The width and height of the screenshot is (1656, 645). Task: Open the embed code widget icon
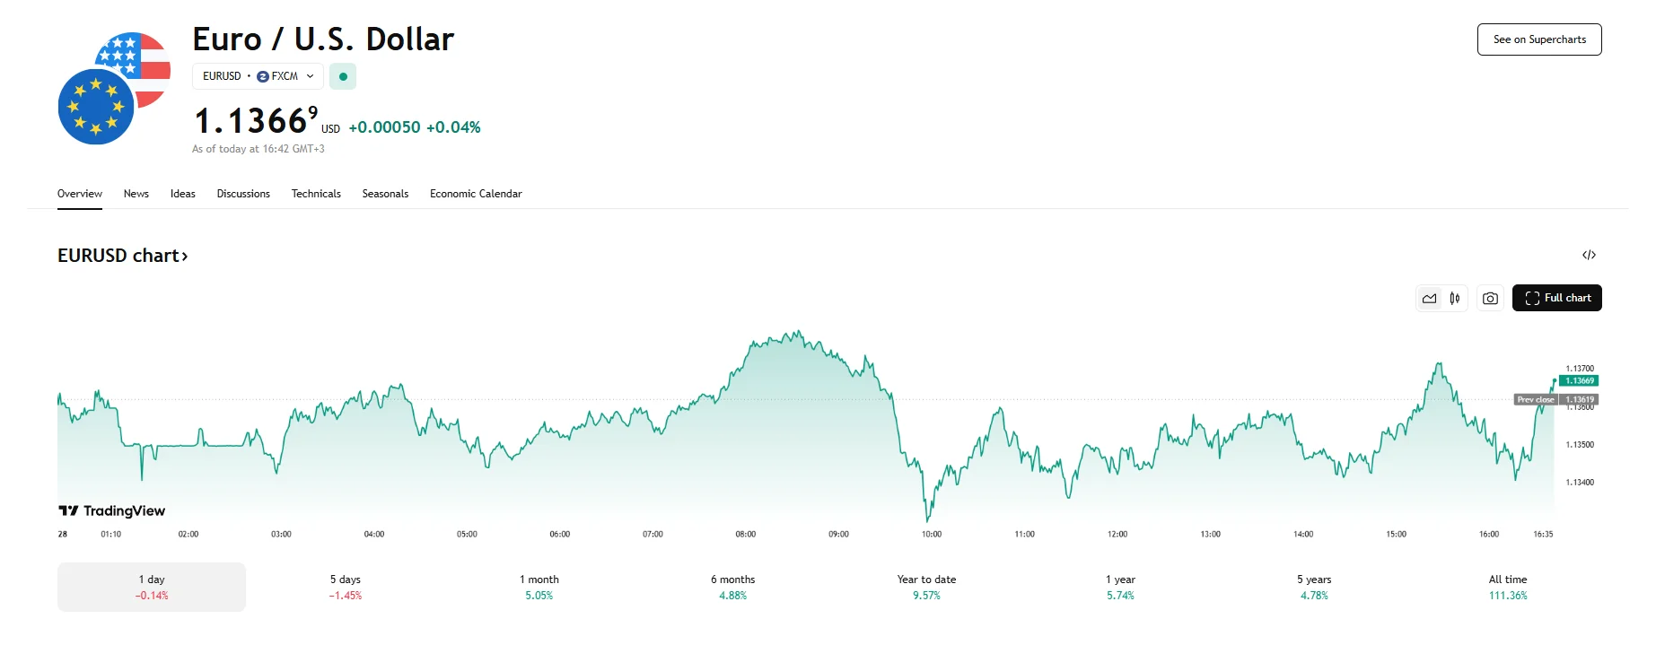(x=1589, y=256)
